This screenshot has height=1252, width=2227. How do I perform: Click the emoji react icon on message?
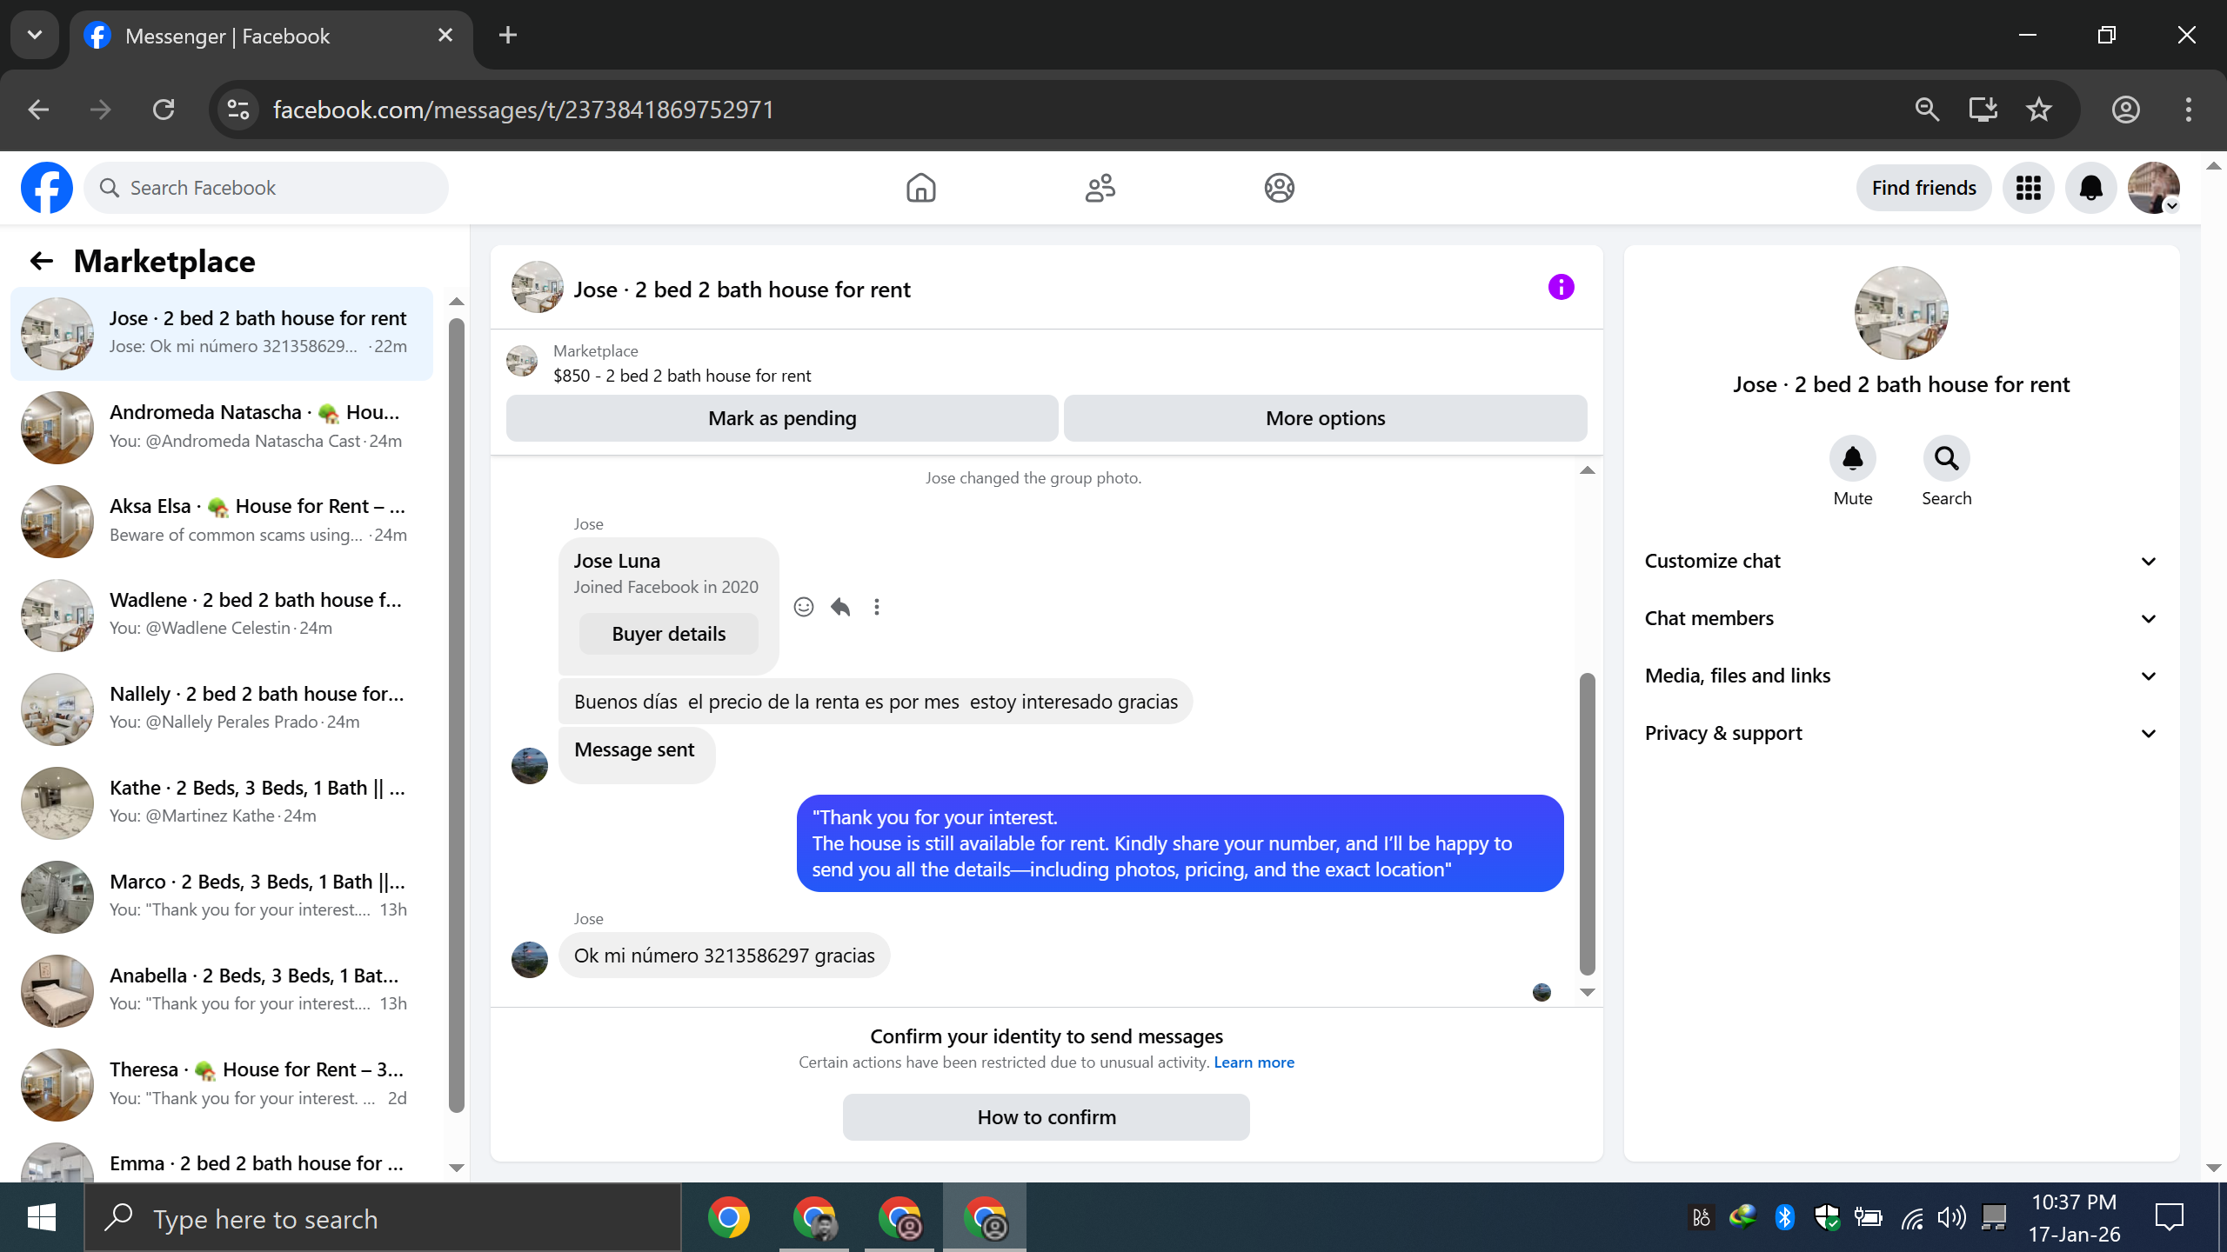point(804,607)
